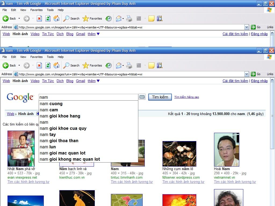Viewport: 275px width, 206px height.
Task: Click inside the Google search box containing "nam"
Action: pos(88,97)
